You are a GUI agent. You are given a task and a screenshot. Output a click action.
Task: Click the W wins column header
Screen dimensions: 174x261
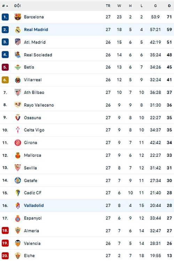(x=119, y=6)
